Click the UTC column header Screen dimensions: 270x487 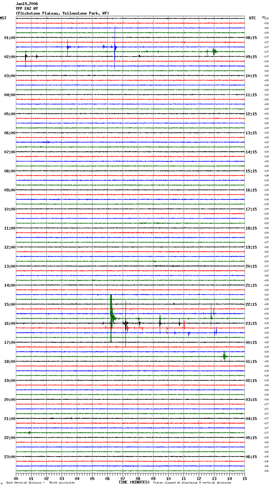coord(253,18)
